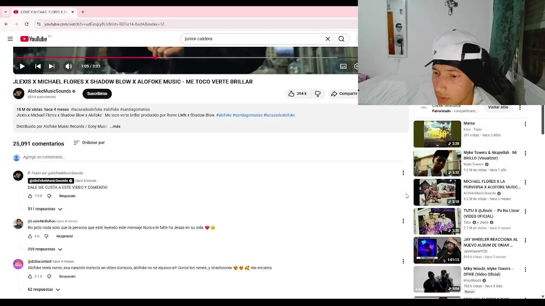The image size is (545, 306).
Task: Click the magnifier search button
Action: [341, 39]
